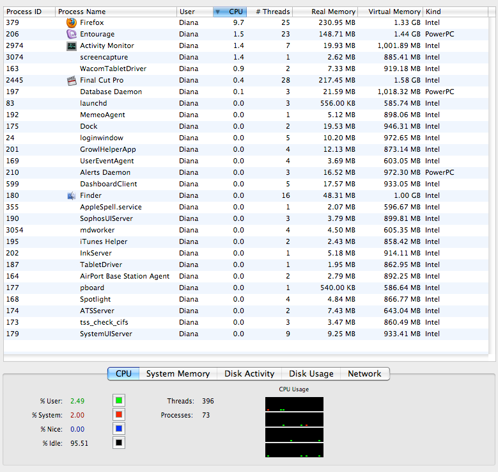Click the Entourage app icon
This screenshot has width=498, height=472.
click(72, 34)
